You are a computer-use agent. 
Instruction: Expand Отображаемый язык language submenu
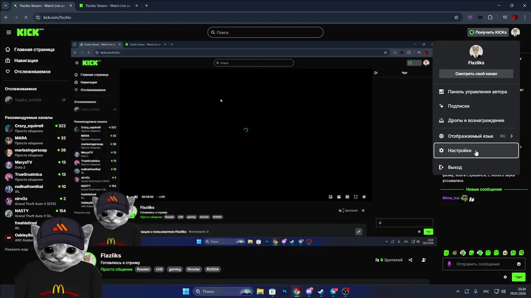(x=476, y=136)
